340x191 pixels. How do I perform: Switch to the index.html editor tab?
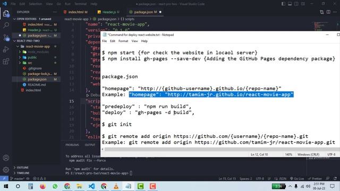point(75,12)
